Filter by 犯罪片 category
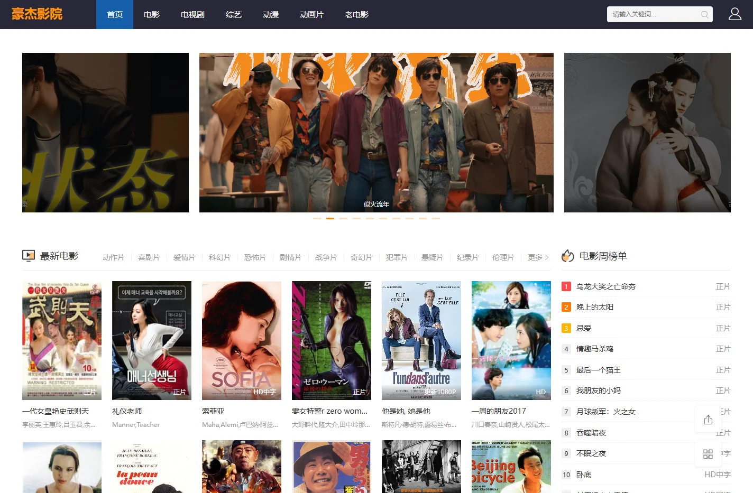The image size is (753, 493). click(397, 257)
